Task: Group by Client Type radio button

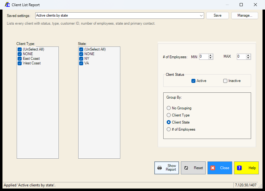Action: pyautogui.click(x=169, y=115)
